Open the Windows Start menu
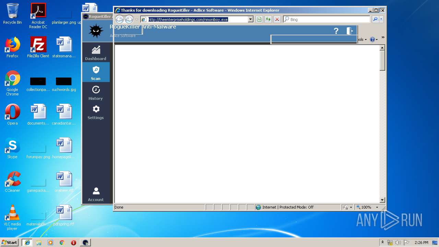Viewport: 439px width, 247px height. click(x=10, y=242)
